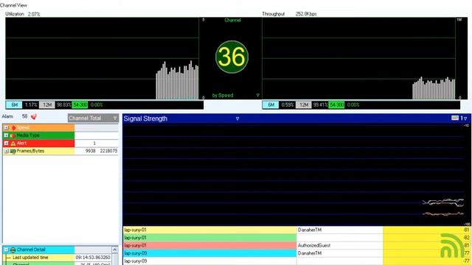Click the channel 36 circle indicator
472x265 pixels.
pos(232,57)
